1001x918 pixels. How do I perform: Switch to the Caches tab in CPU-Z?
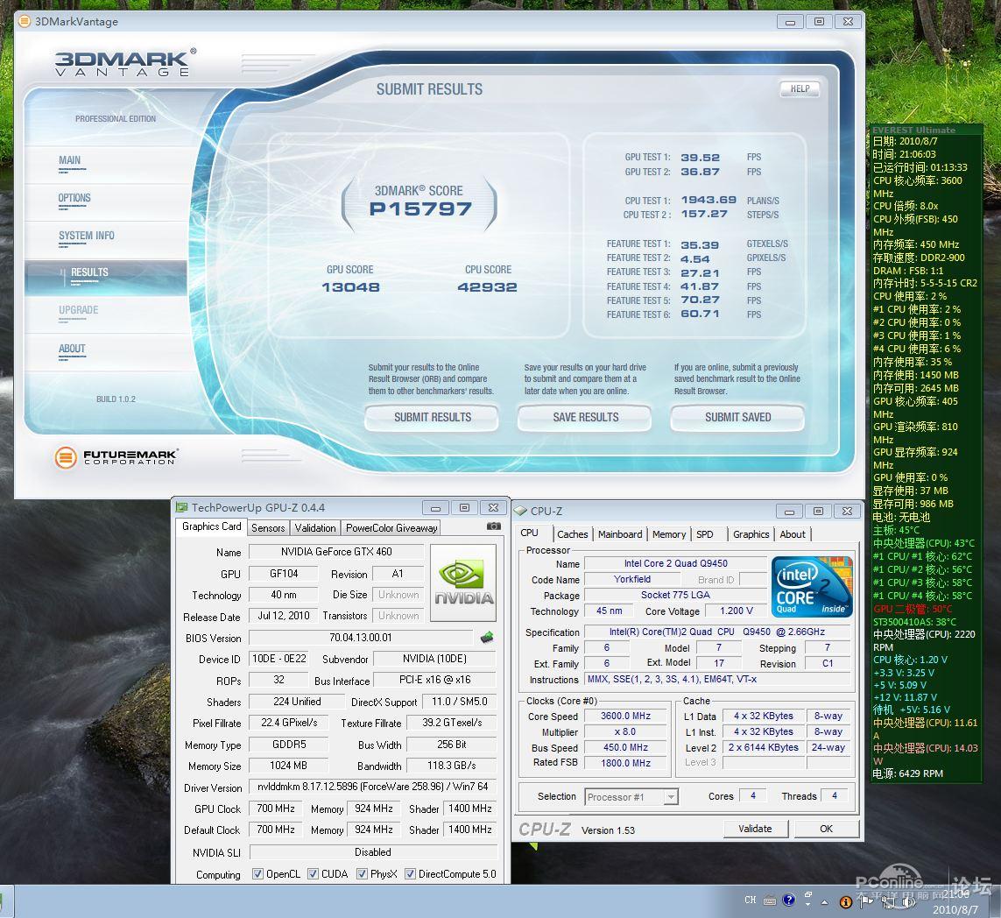tap(572, 534)
